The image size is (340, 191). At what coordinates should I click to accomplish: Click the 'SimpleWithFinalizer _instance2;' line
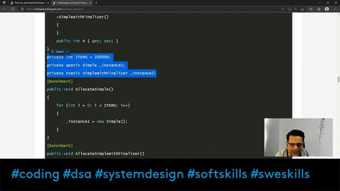click(x=119, y=73)
